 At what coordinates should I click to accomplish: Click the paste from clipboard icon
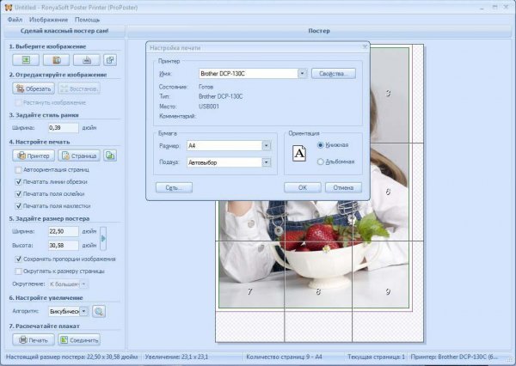point(56,59)
